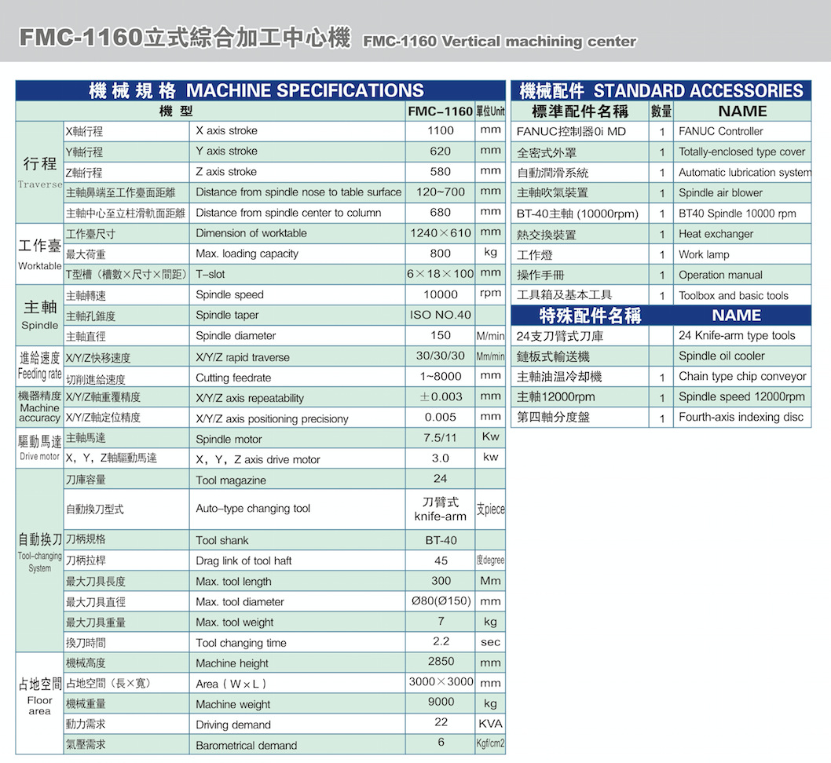Click the "FANUC Controller" accessory name
Viewport: 831px width, 763px height.
721,131
